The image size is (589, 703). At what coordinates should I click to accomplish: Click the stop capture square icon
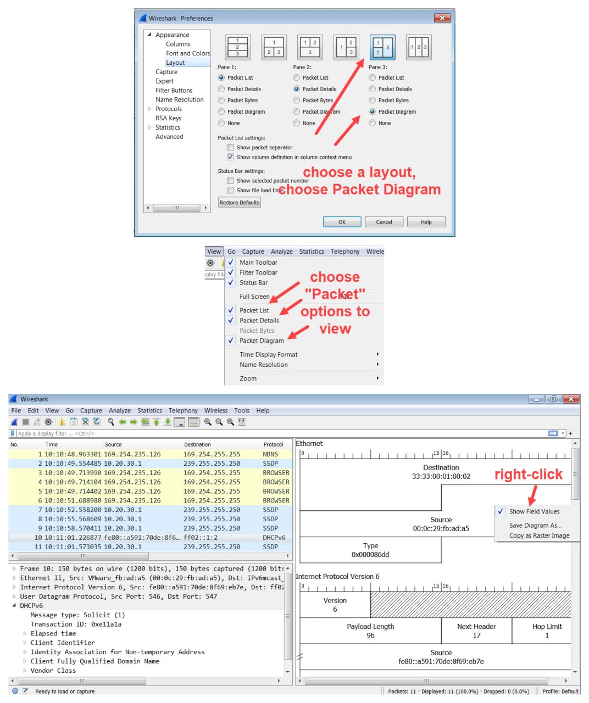(x=25, y=422)
